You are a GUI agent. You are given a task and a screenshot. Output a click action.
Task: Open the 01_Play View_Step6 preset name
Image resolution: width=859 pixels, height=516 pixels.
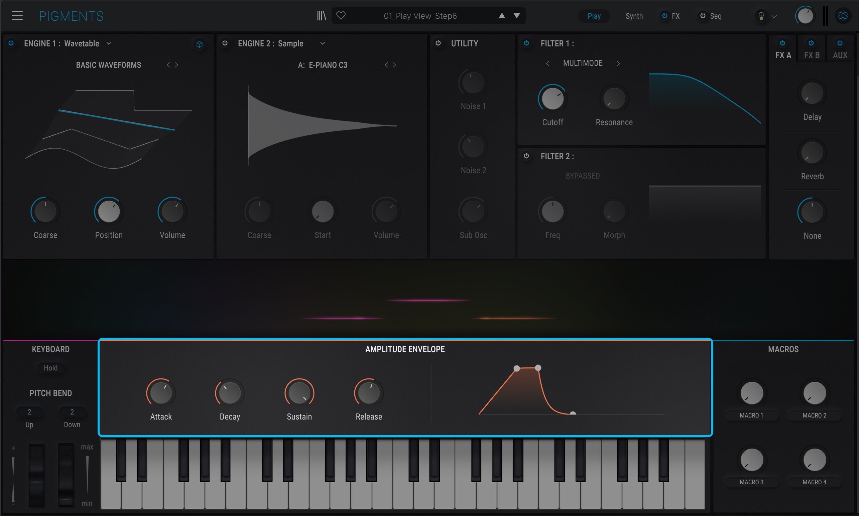(420, 16)
